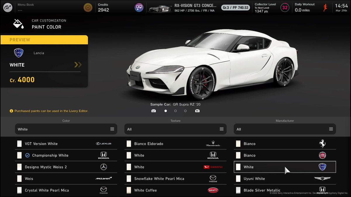This screenshot has height=197, width=351.
Task: Select Blade Silver Metallic paint
Action: [285, 190]
